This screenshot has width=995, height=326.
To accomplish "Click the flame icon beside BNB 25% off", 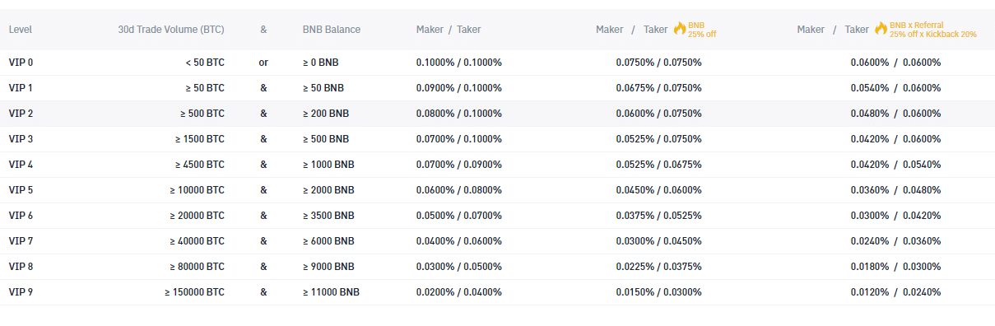I will point(679,29).
